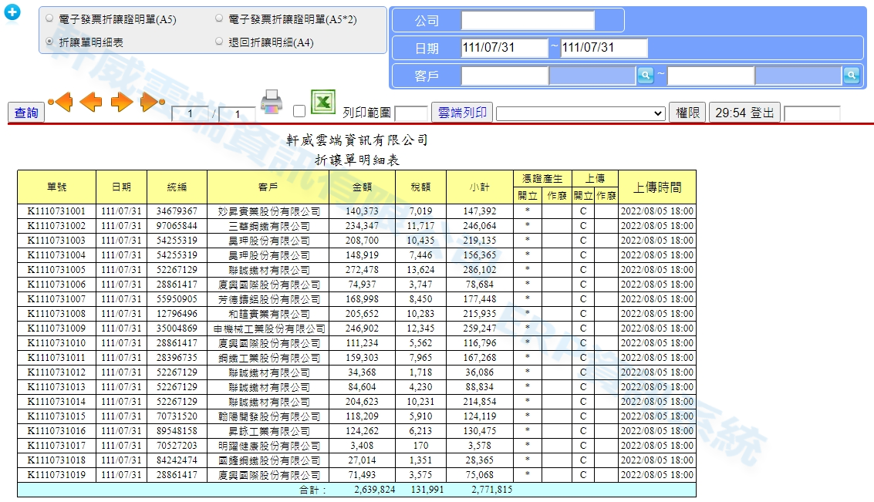Click order number K1110731001
Image resolution: width=874 pixels, height=502 pixels.
(x=57, y=211)
